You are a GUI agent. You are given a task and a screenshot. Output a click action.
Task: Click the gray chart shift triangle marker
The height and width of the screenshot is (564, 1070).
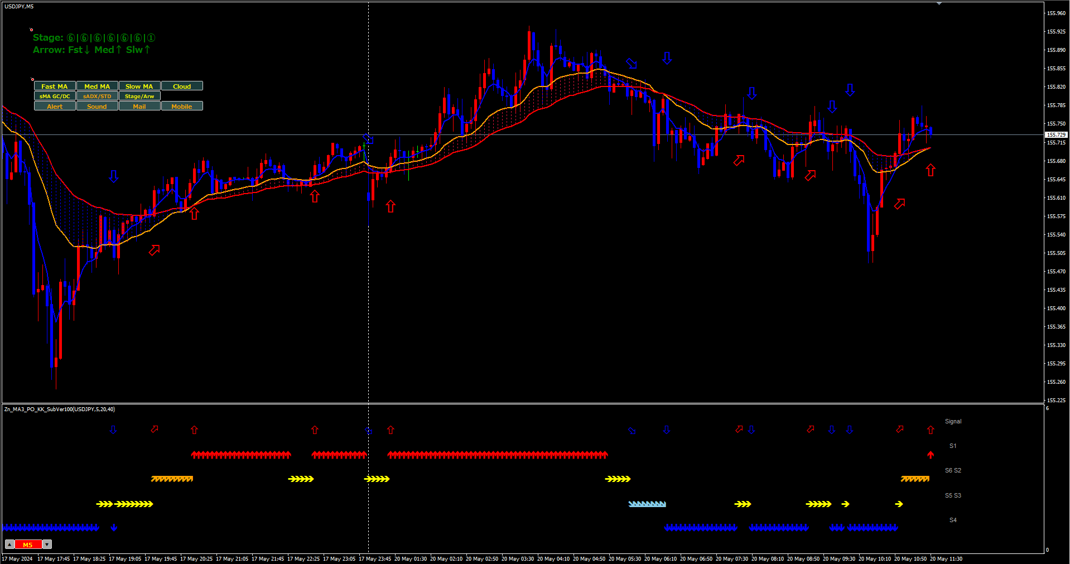[x=939, y=3]
